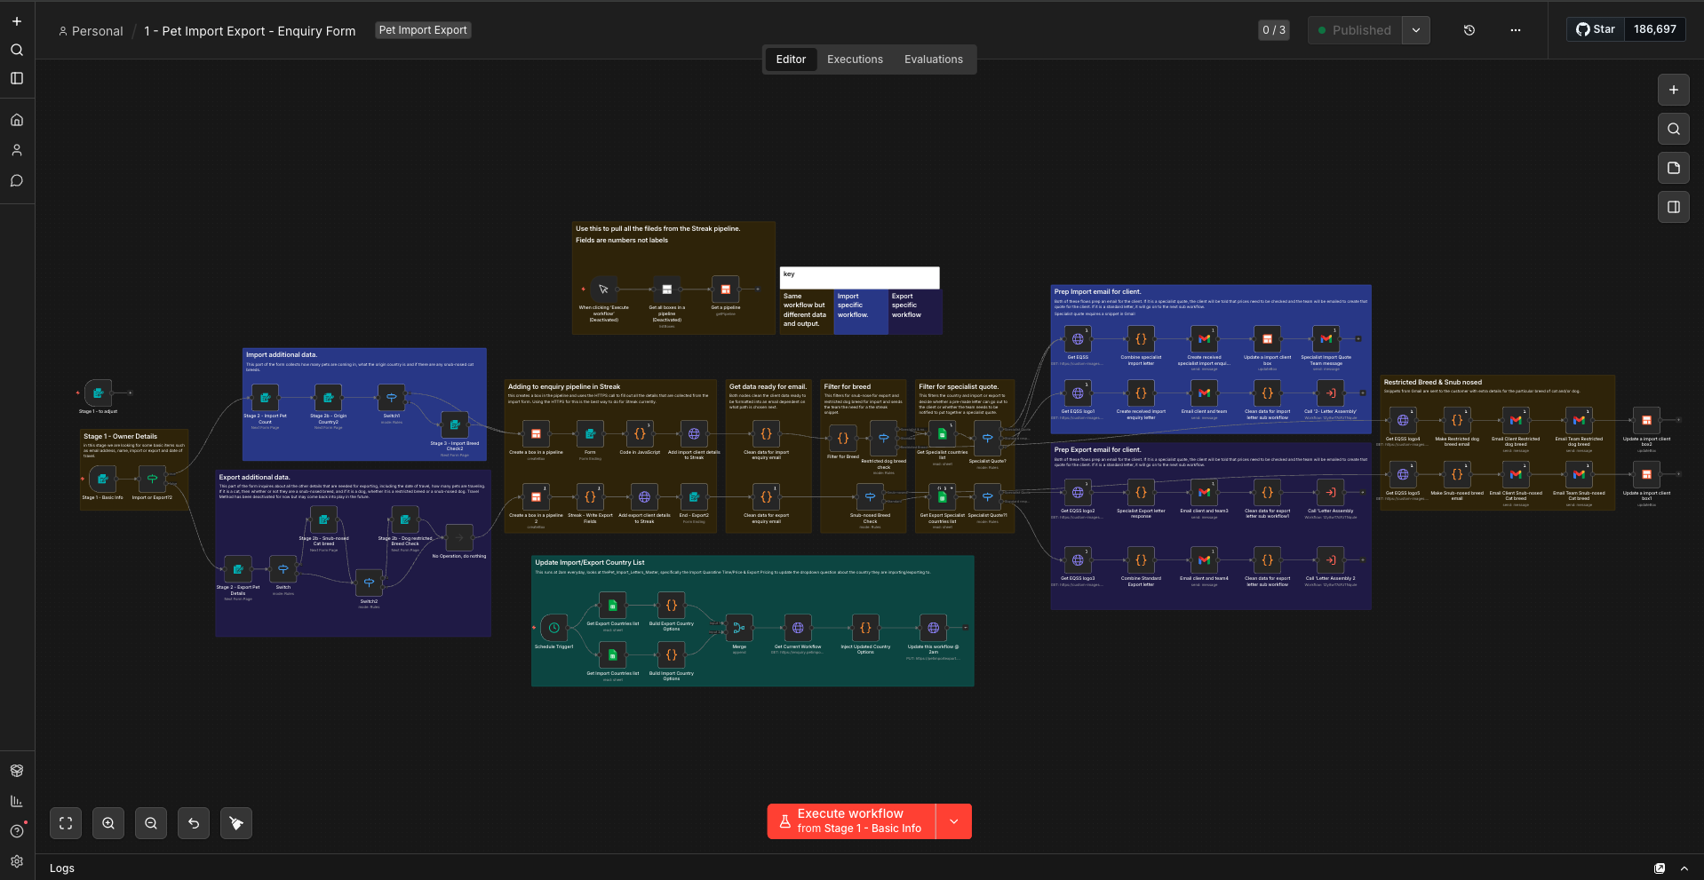
Task: Select the Get EQSS node in Prep Import
Action: pyautogui.click(x=1078, y=339)
